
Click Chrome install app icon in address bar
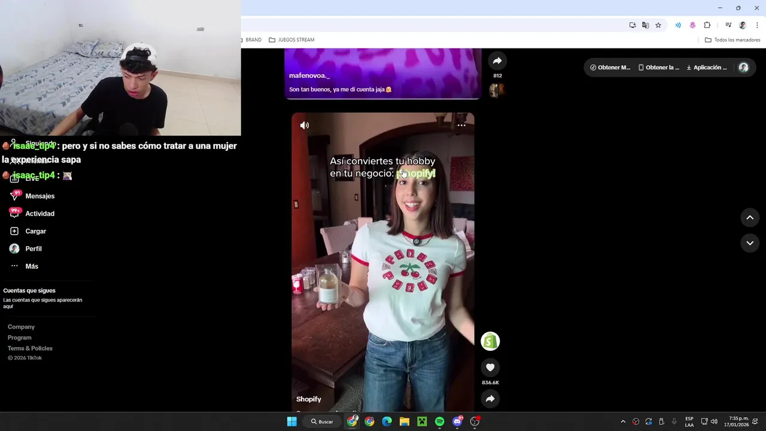(x=633, y=25)
